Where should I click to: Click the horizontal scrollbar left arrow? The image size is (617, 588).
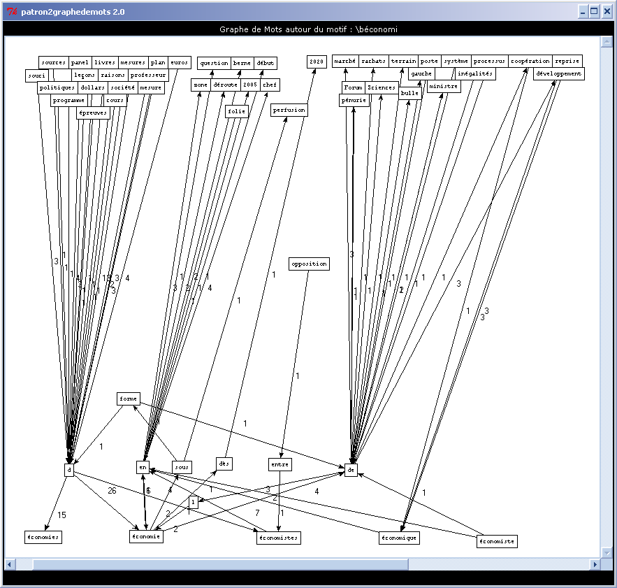(9, 564)
